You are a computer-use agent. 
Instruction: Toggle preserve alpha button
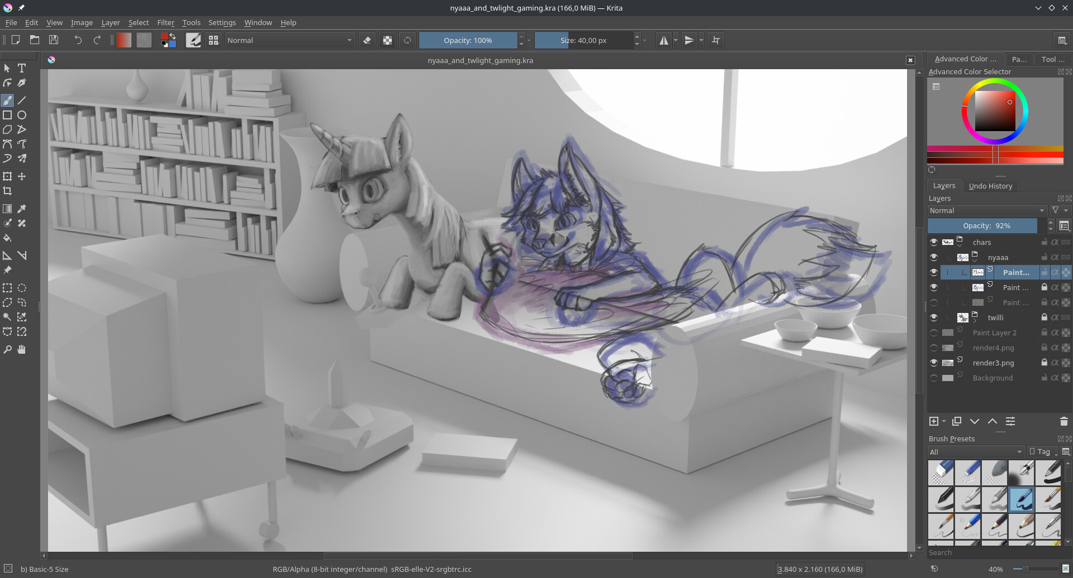click(387, 40)
